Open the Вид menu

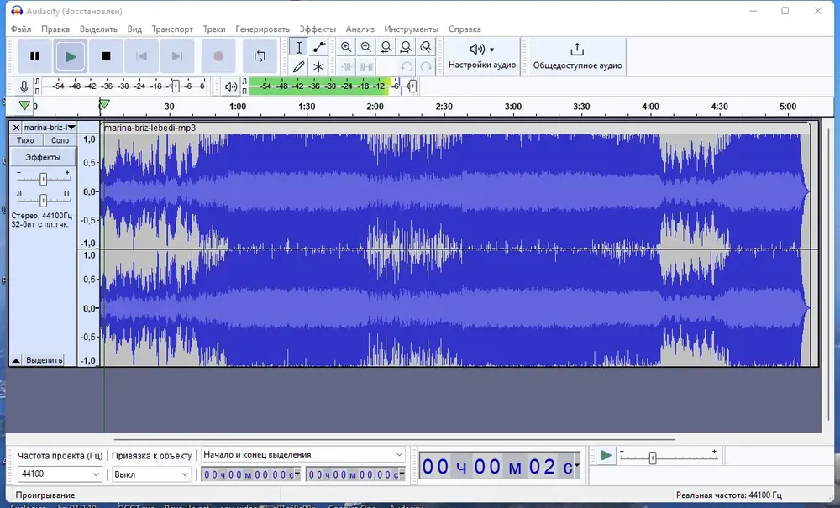(x=134, y=29)
